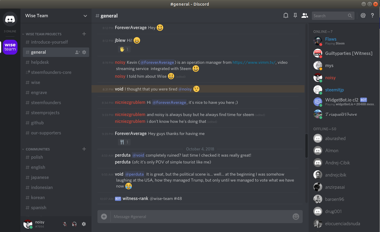380x232 pixels.
Task: Open emoji picker in message box
Action: point(296,217)
